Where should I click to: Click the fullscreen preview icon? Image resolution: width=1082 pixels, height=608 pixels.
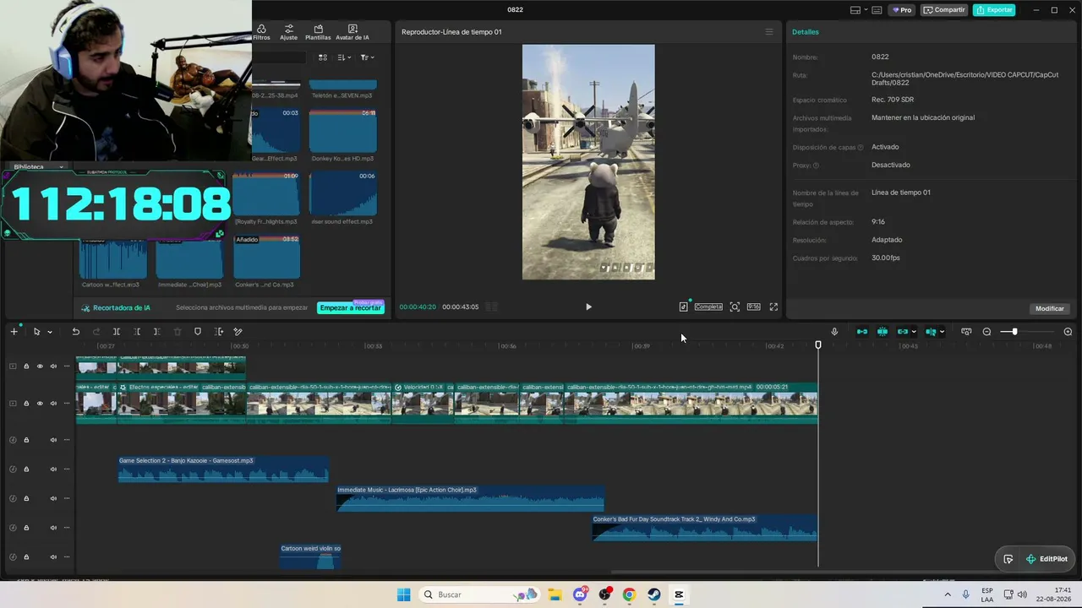[x=773, y=307]
